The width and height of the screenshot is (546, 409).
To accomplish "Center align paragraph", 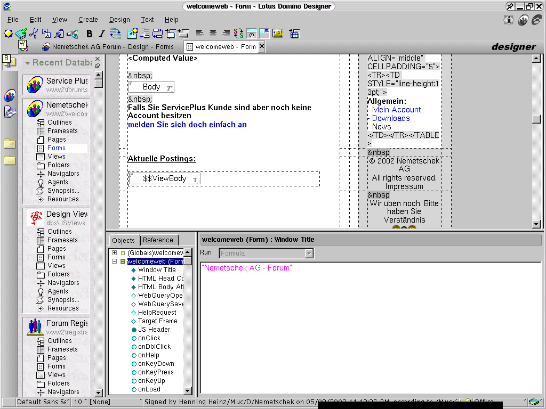I will coord(213,34).
